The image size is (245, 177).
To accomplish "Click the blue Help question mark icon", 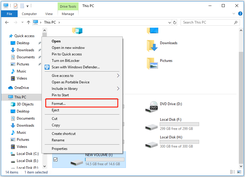I will tap(240, 14).
